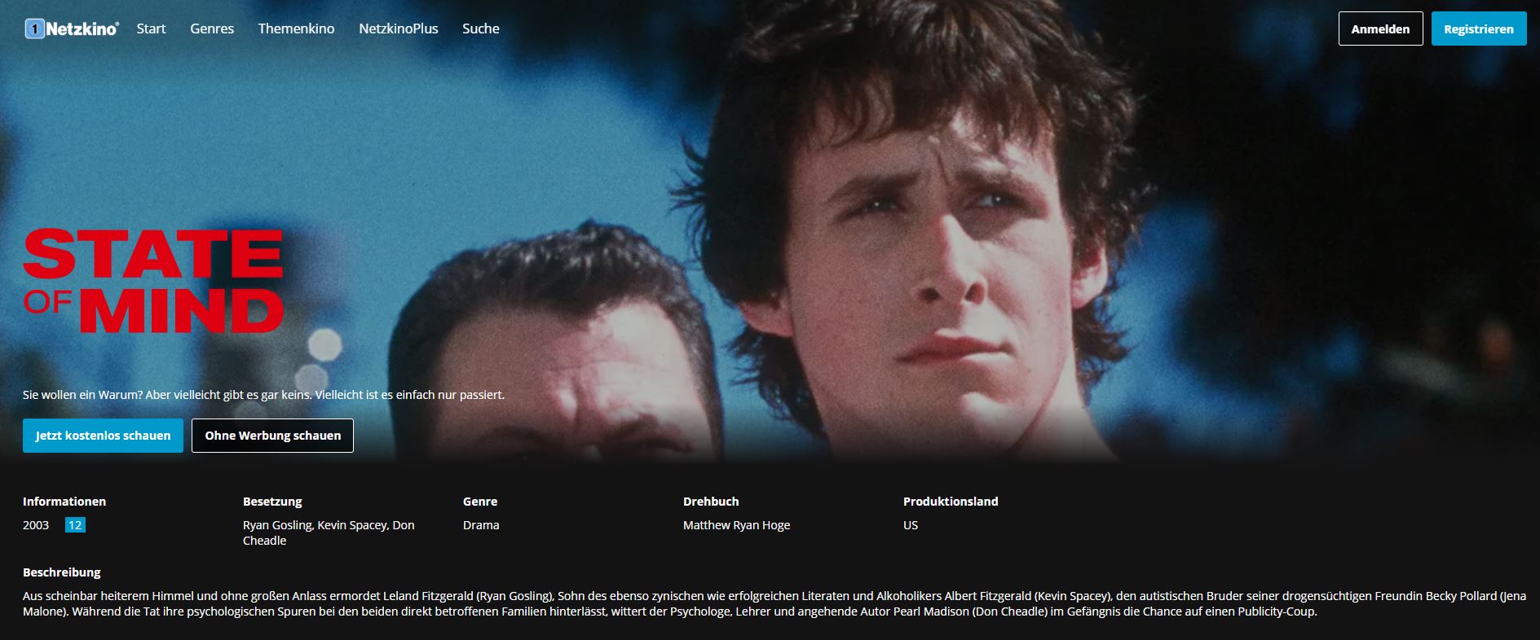Open NetzkinoPlus from the navigation bar
The height and width of the screenshot is (640, 1540).
(x=399, y=28)
